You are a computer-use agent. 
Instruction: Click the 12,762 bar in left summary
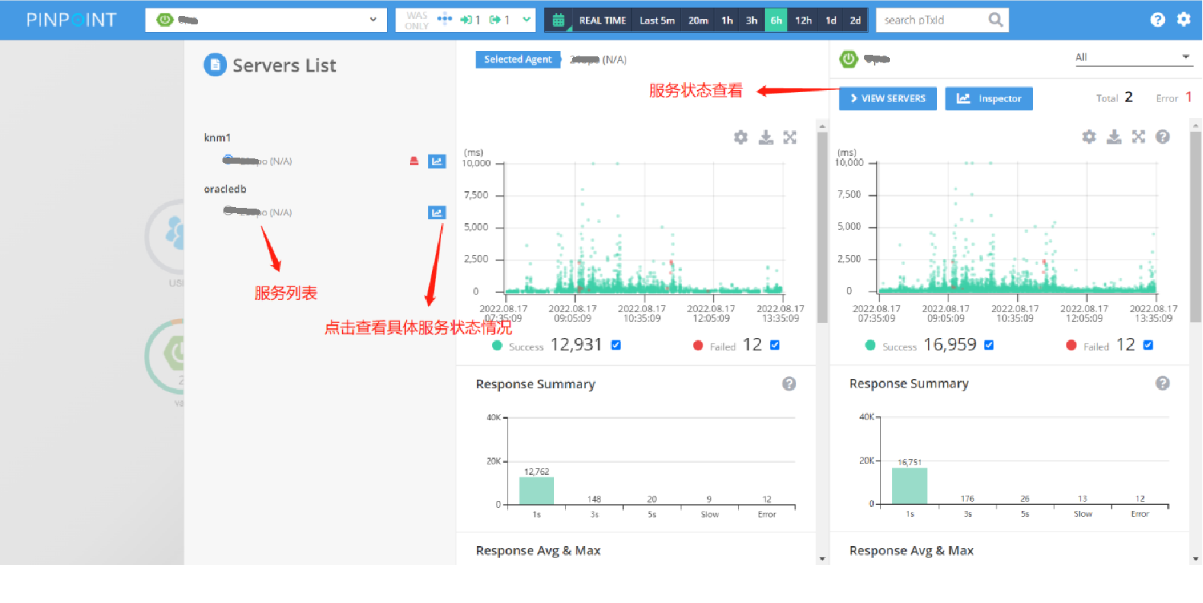pos(536,490)
